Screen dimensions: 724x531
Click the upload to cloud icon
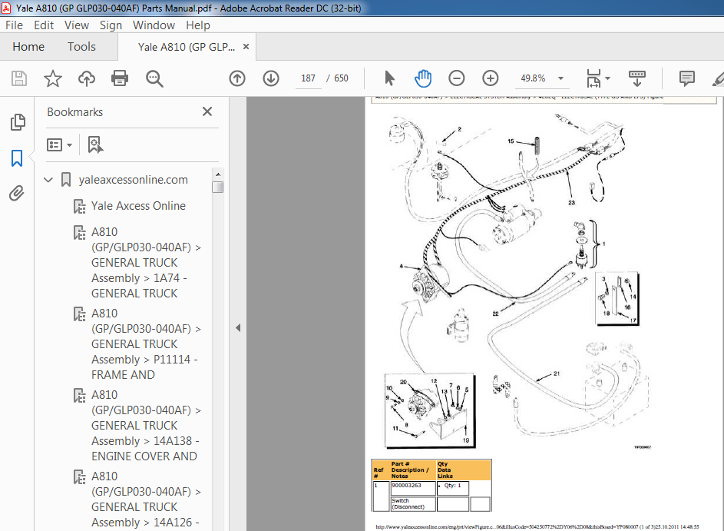click(x=86, y=78)
